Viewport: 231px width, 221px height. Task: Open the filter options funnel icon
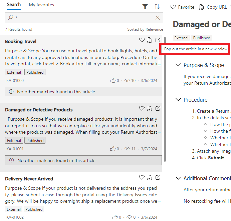[x=145, y=6]
